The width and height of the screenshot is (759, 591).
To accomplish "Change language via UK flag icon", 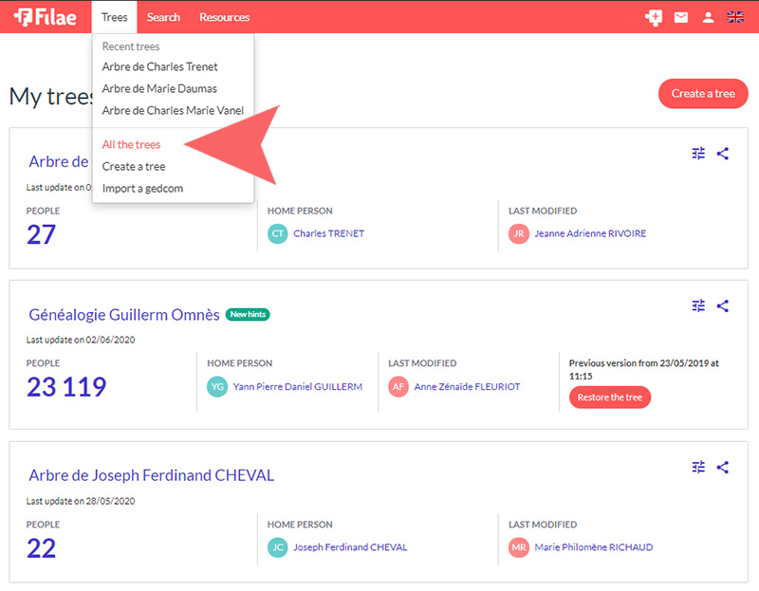I will (x=735, y=17).
